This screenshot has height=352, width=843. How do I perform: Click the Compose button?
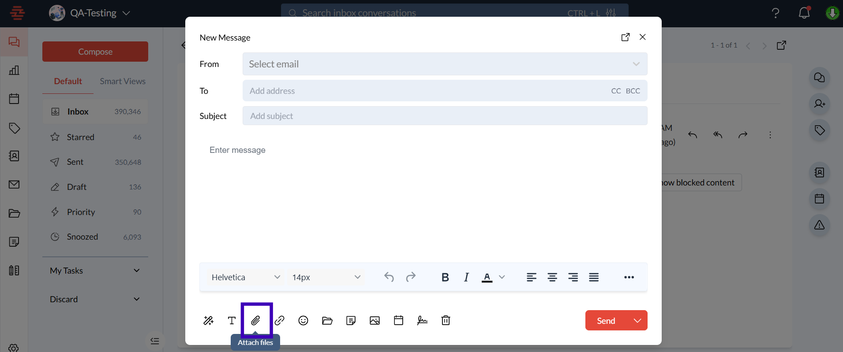click(95, 52)
